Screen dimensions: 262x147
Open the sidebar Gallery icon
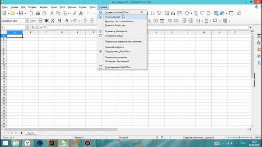259,49
